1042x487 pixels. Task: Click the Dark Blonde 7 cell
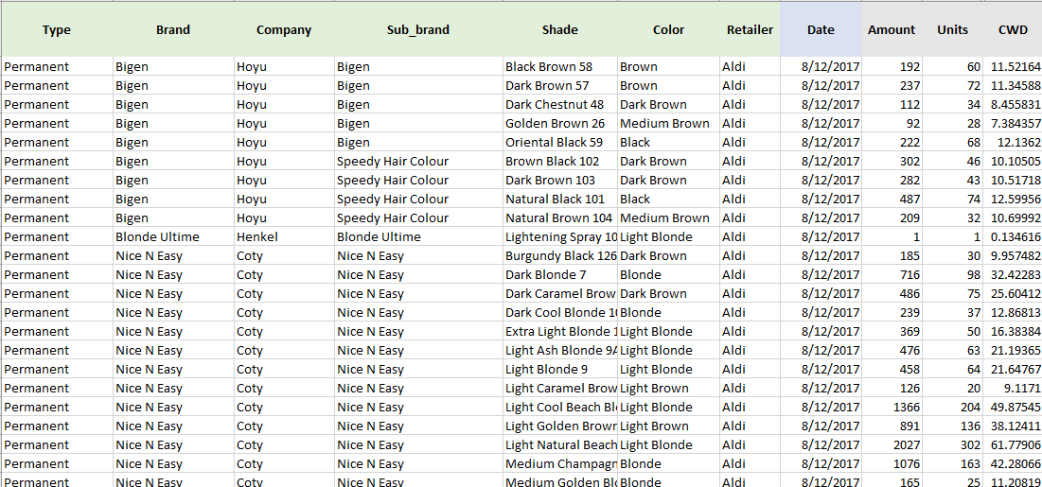560,275
